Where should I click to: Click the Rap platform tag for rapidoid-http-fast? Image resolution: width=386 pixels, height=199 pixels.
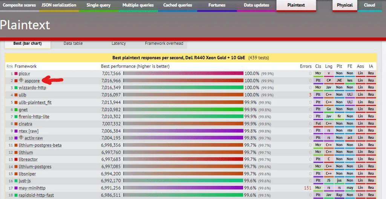(339, 195)
